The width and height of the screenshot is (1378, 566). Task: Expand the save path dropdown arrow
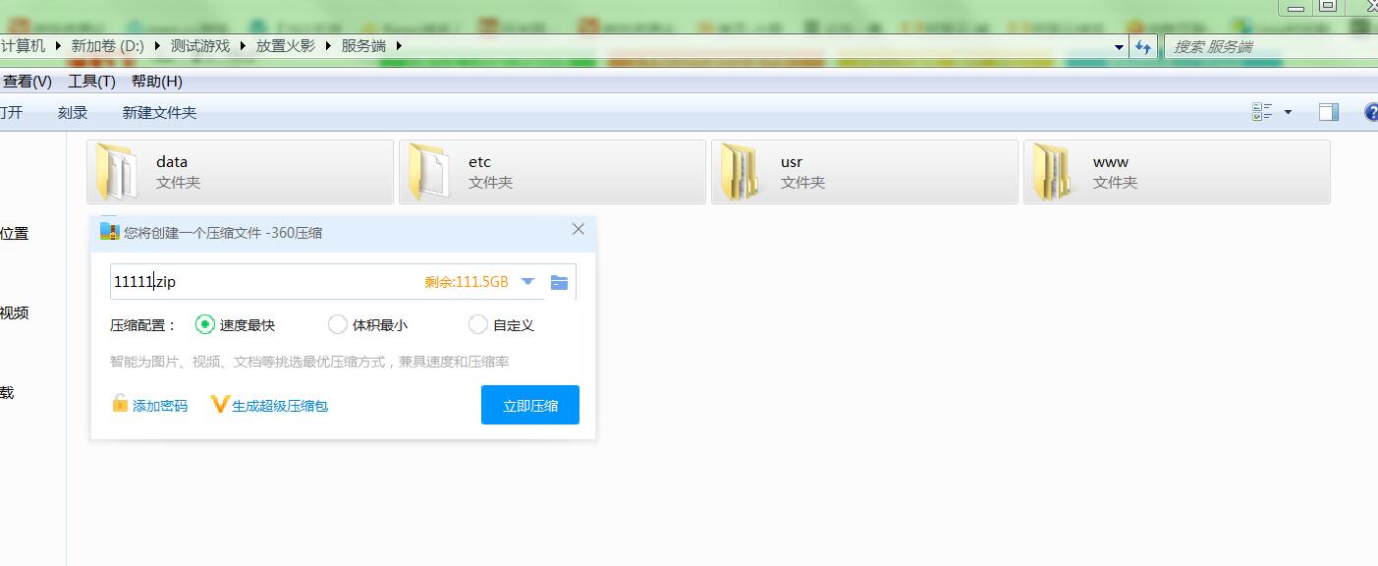(527, 282)
